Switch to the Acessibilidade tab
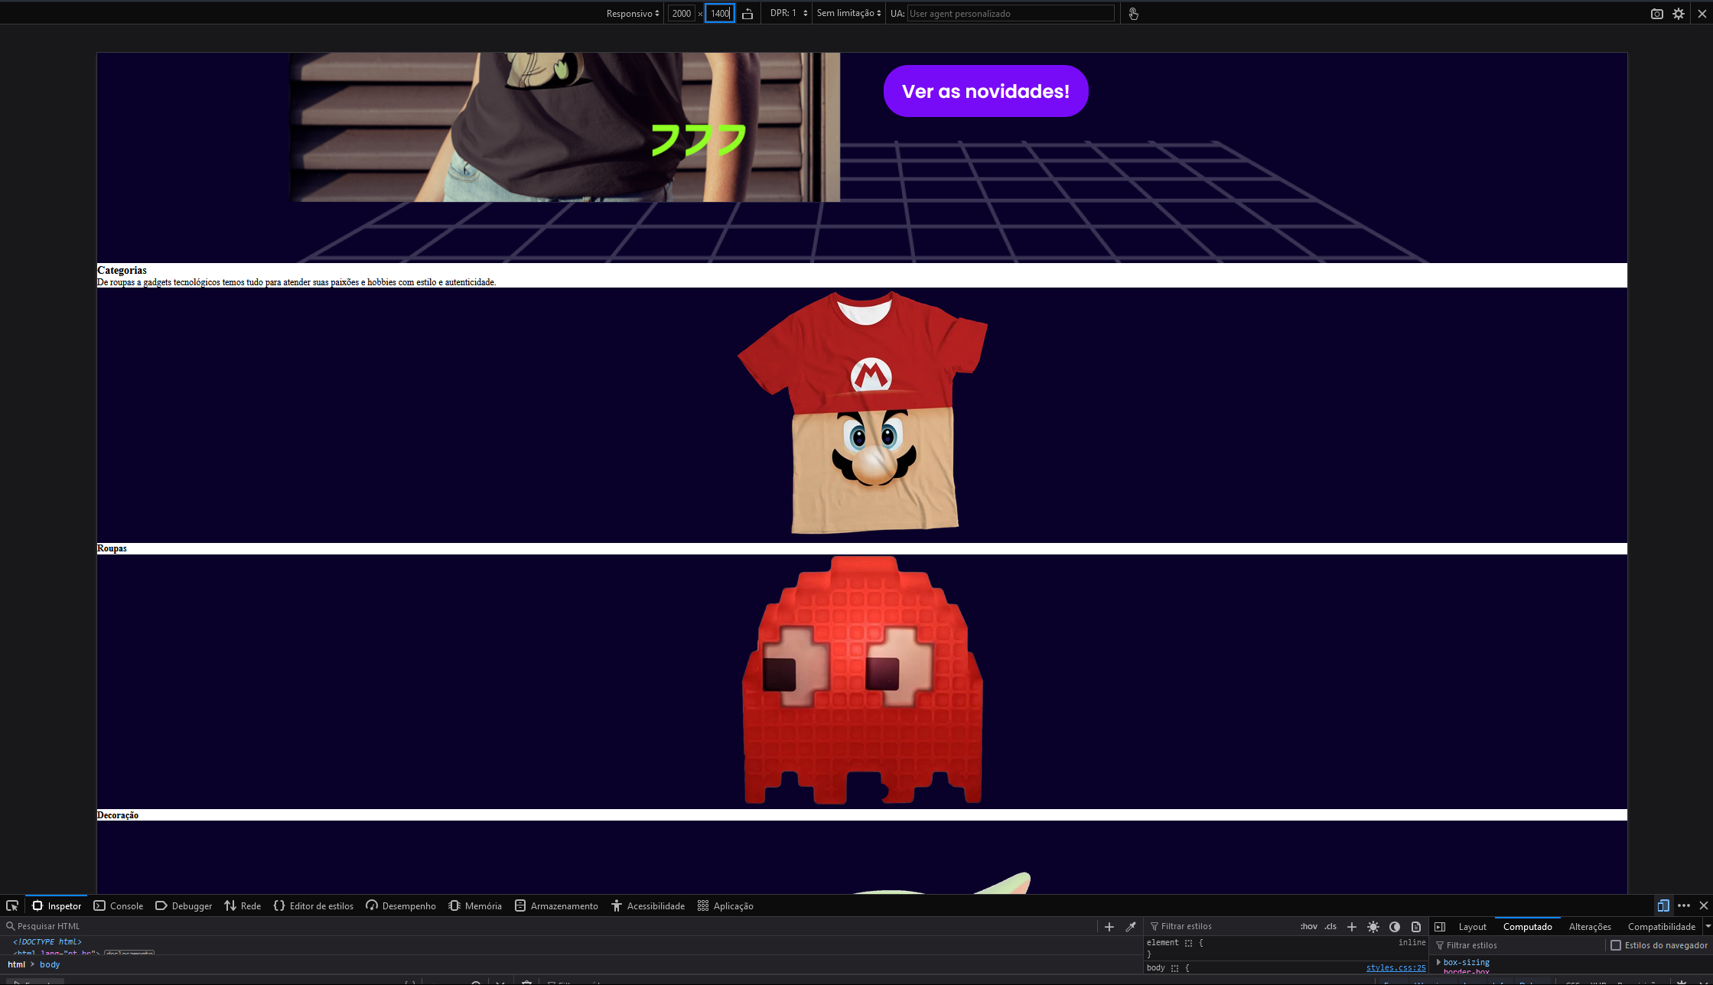 [x=648, y=905]
